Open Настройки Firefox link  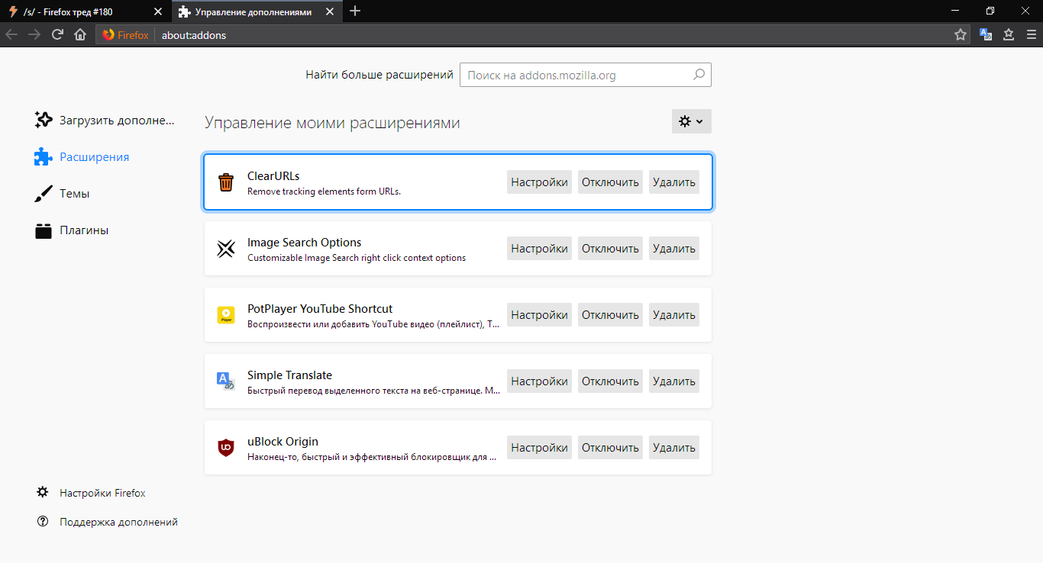(102, 493)
